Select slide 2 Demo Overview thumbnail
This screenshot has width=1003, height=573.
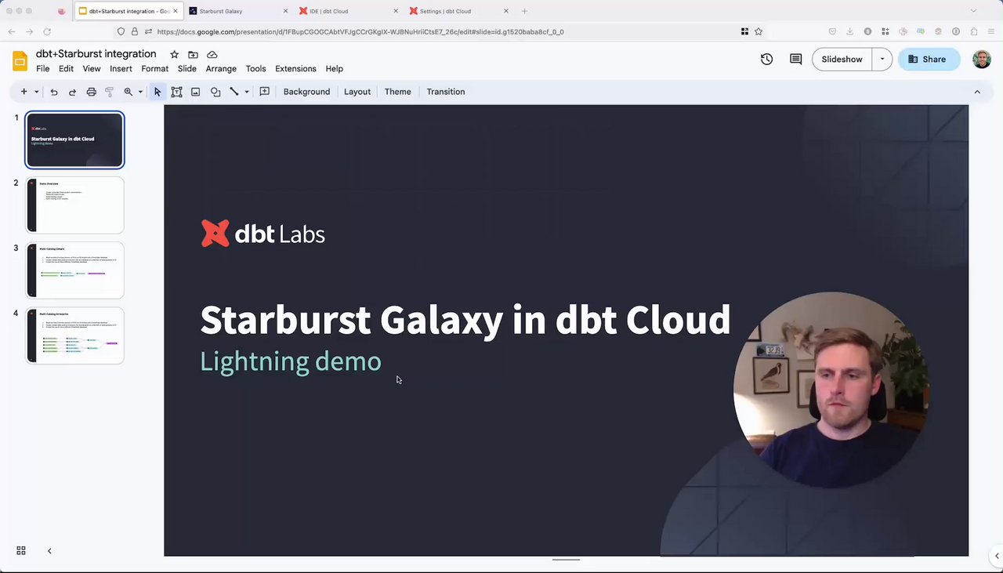75,205
